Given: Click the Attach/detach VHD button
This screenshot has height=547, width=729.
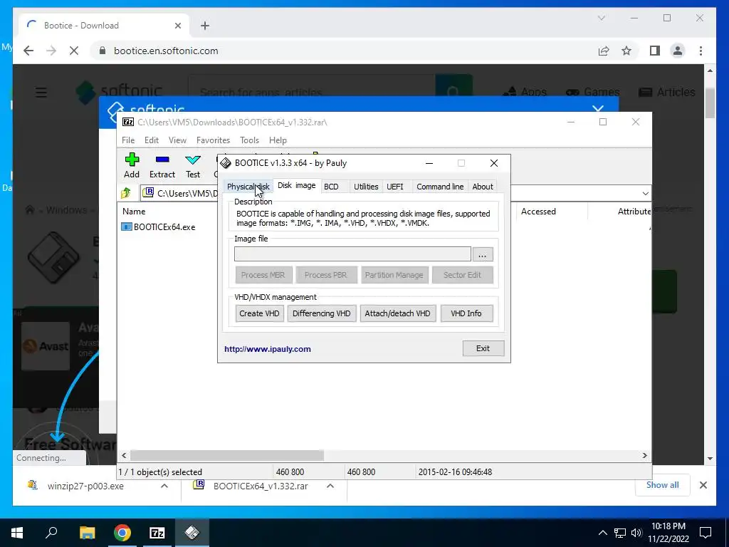Looking at the screenshot, I should click(397, 313).
